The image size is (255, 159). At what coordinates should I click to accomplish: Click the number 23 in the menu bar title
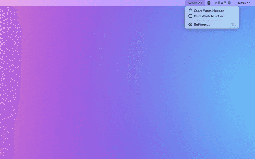pyautogui.click(x=200, y=3)
